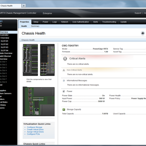
Task: Select the module Overview sidebar item
Action: (6, 53)
